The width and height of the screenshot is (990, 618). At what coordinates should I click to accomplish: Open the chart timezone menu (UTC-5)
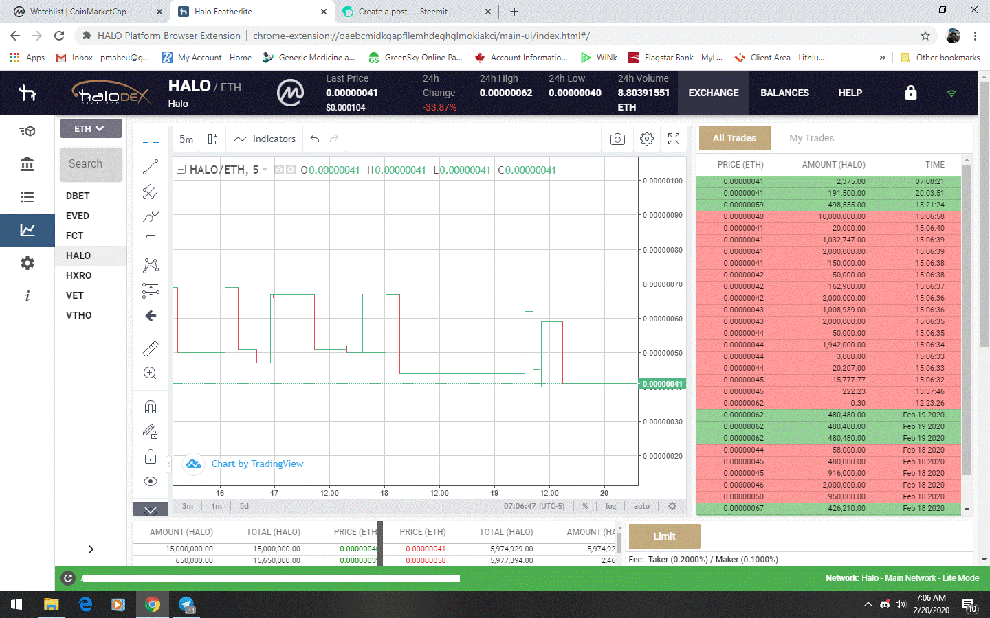[x=533, y=506]
